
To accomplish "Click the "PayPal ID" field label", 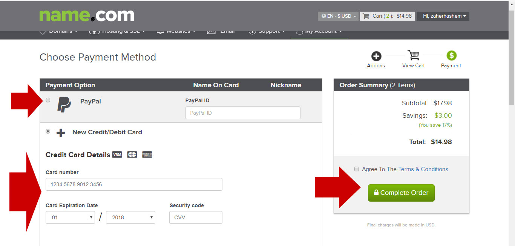I will point(198,100).
